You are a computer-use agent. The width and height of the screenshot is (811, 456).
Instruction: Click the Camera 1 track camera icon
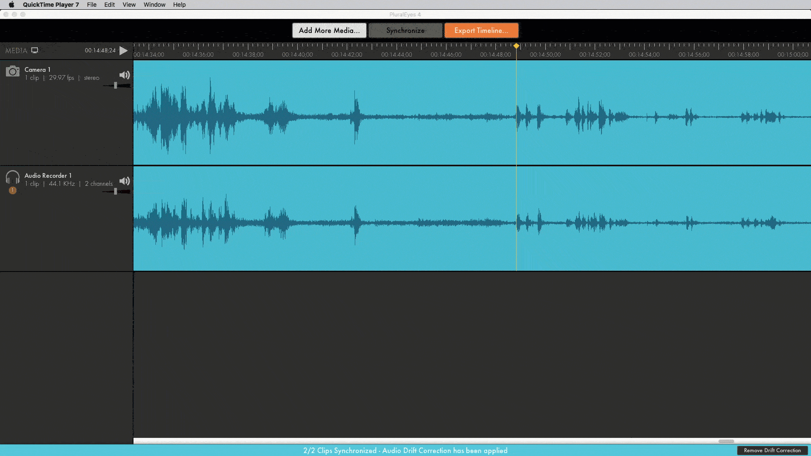tap(13, 71)
